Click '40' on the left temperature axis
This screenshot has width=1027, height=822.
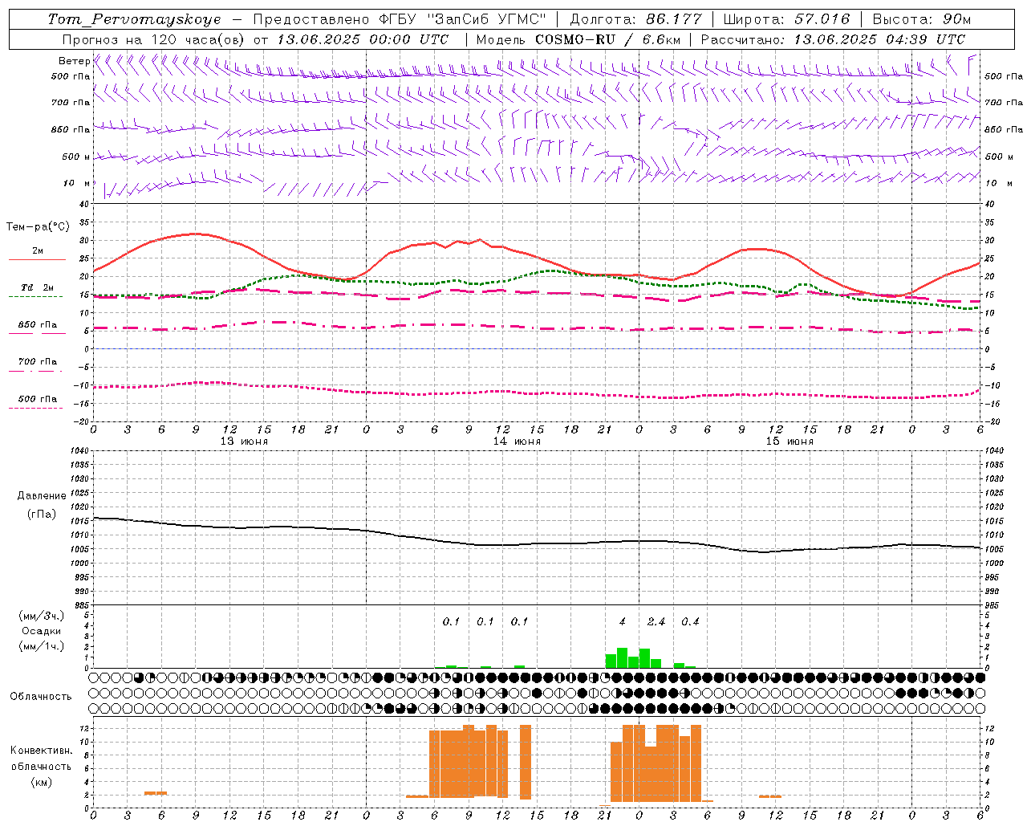click(86, 204)
